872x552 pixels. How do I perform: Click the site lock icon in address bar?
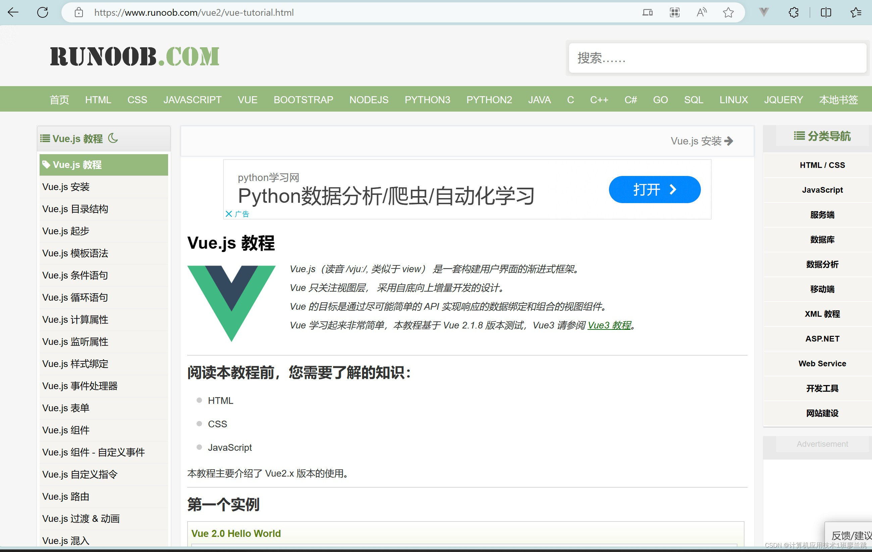tap(79, 13)
